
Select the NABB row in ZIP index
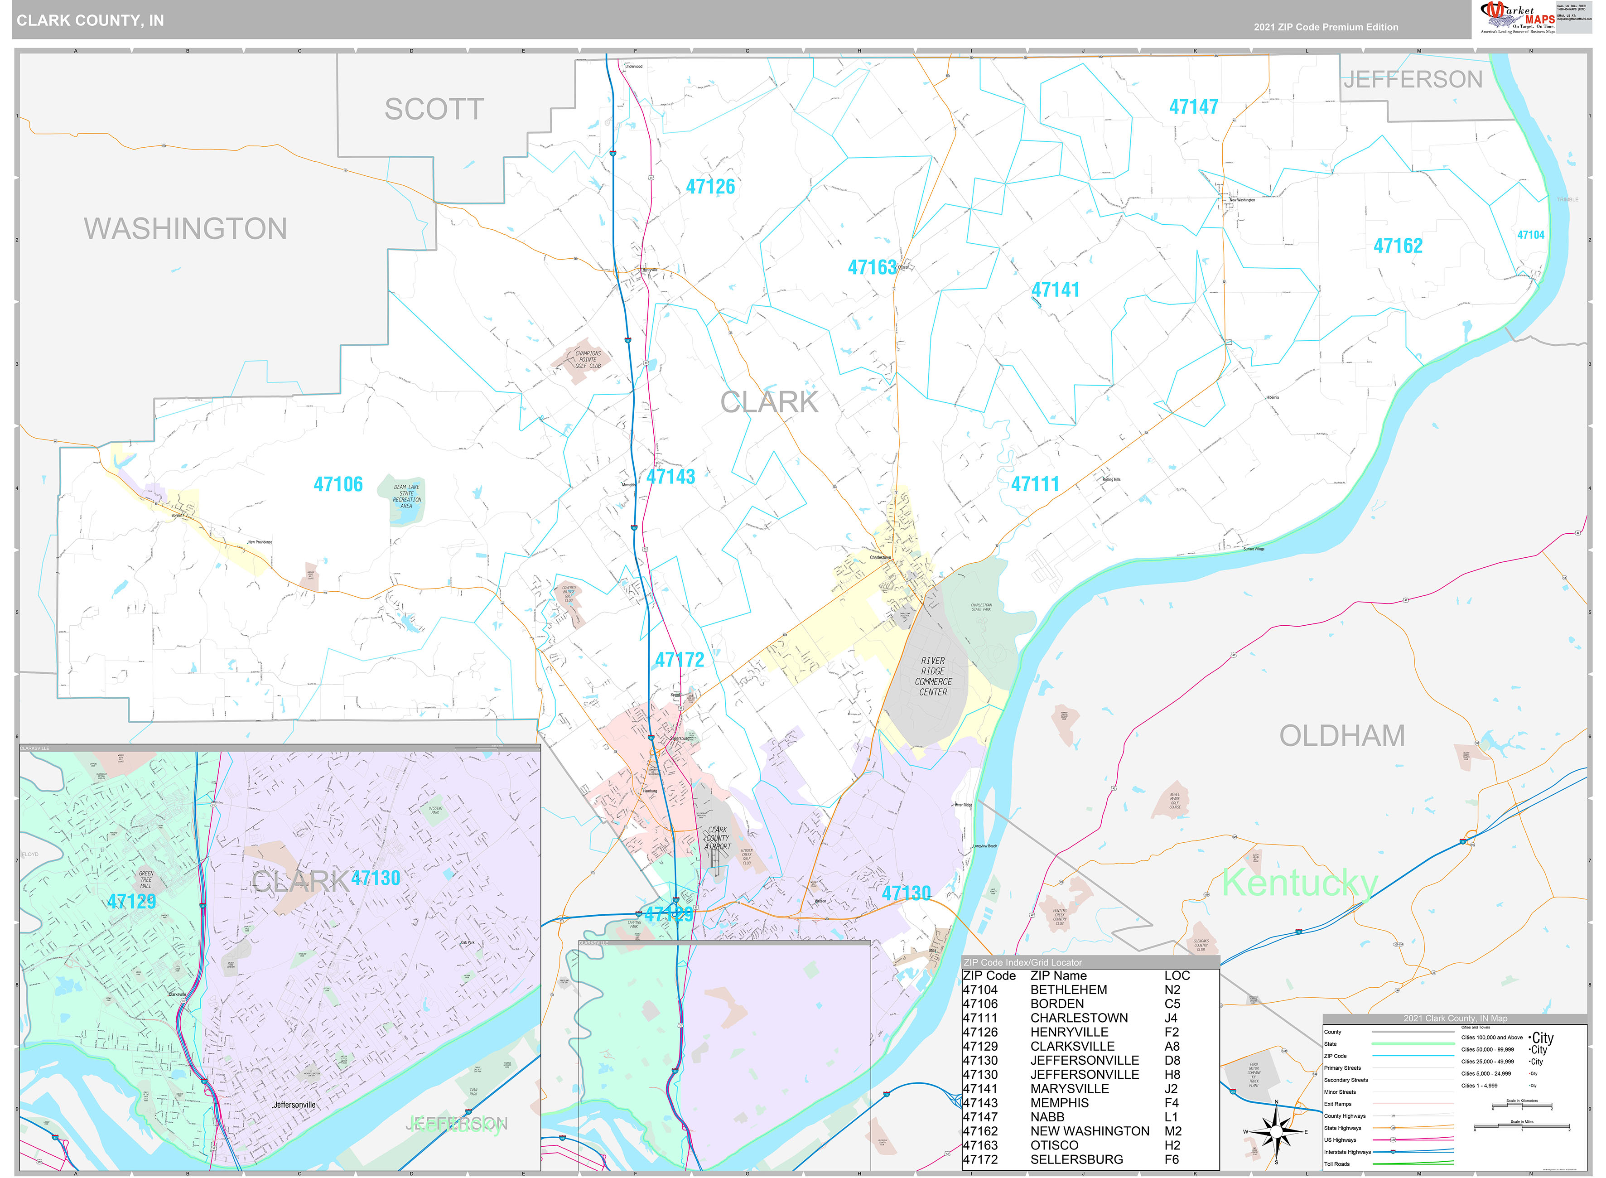[1090, 1117]
